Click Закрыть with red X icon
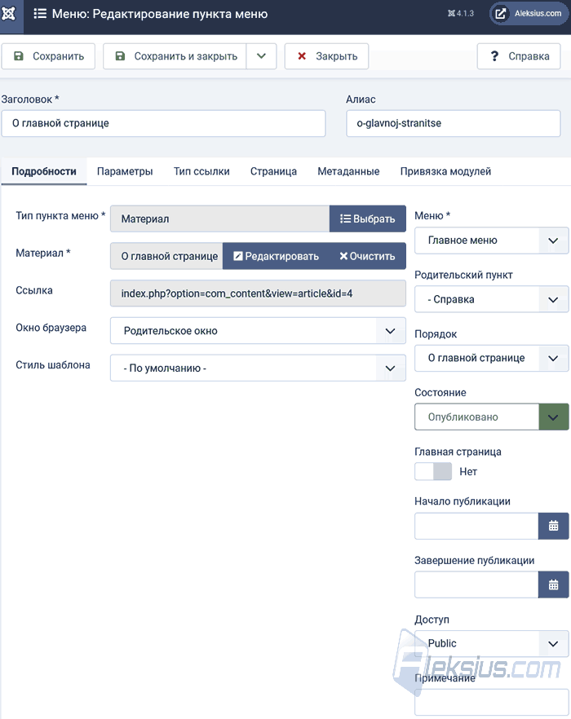 tap(326, 56)
